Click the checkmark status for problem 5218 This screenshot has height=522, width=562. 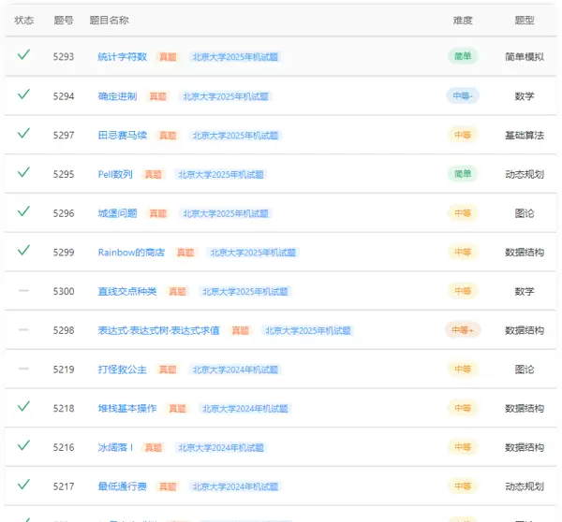pyautogui.click(x=23, y=407)
